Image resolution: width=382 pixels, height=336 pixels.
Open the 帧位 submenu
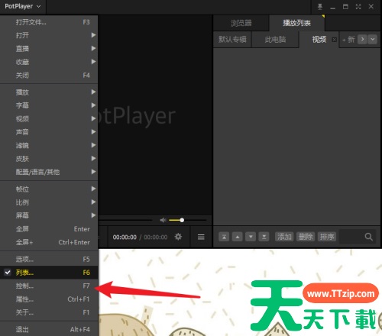(x=49, y=189)
